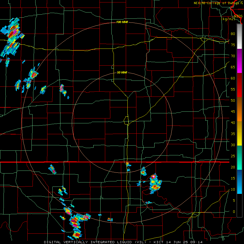Pick the orange segment of the color scale
Viewport: 244px width, 244px height.
(x=239, y=109)
